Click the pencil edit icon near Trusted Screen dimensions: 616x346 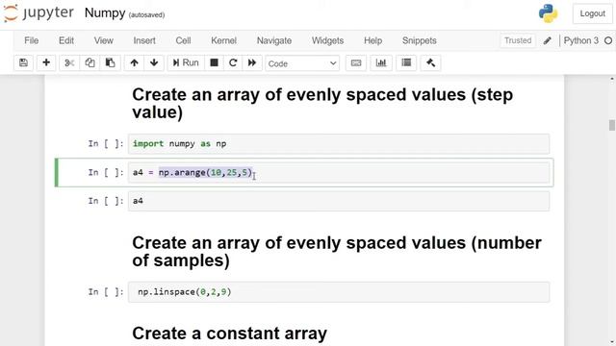(548, 40)
